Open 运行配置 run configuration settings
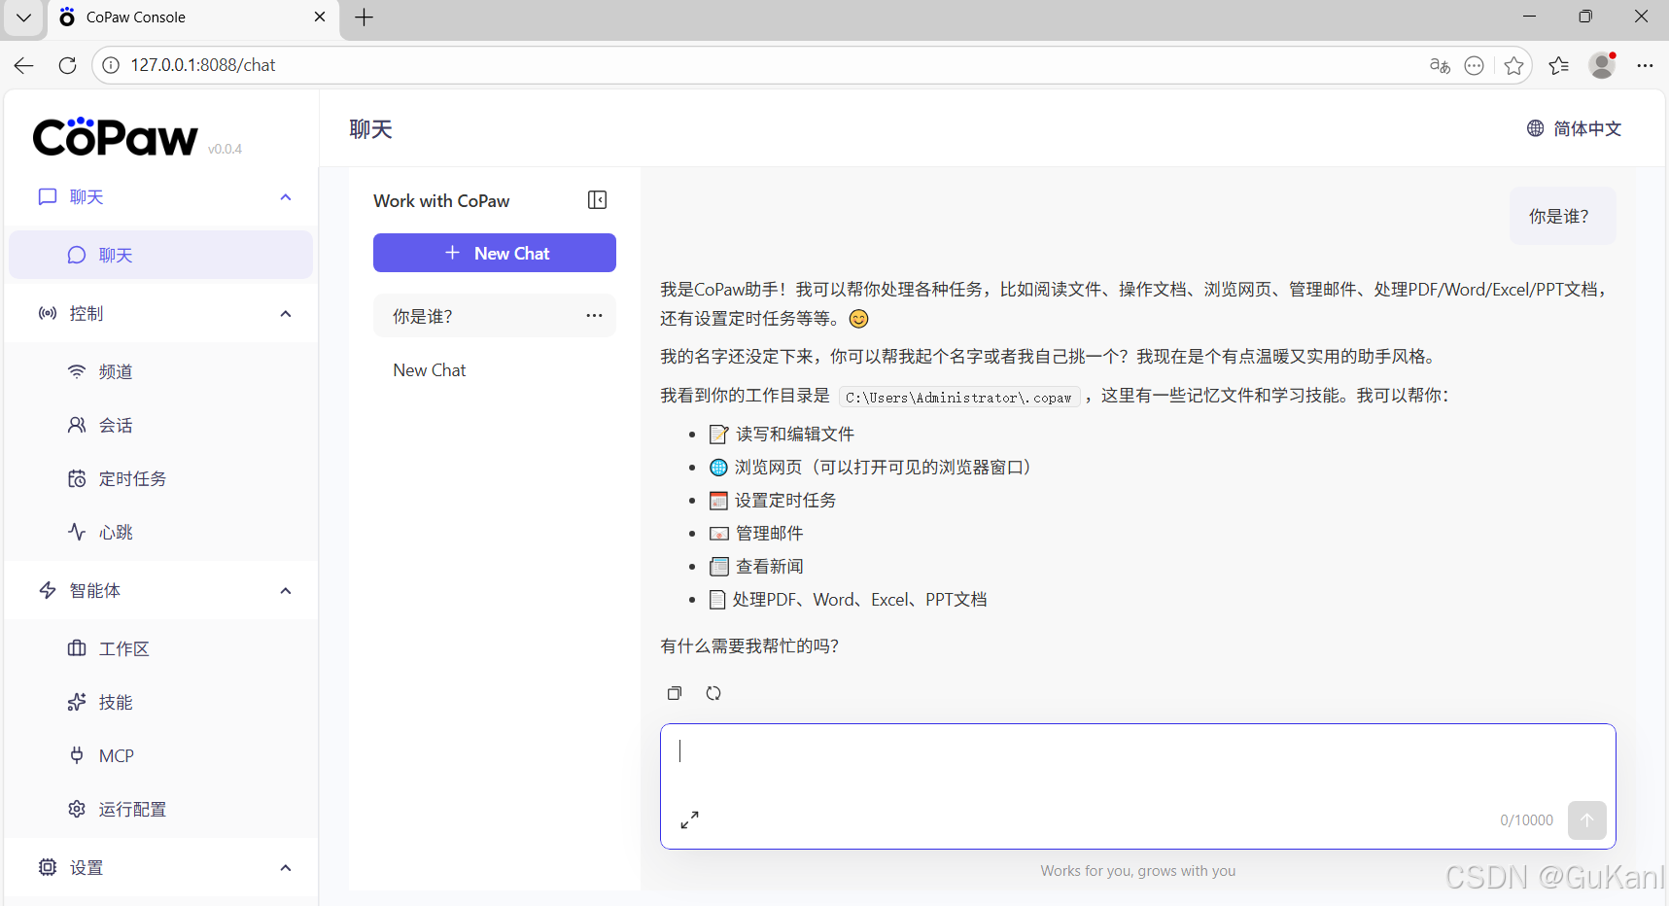1669x906 pixels. 132,809
